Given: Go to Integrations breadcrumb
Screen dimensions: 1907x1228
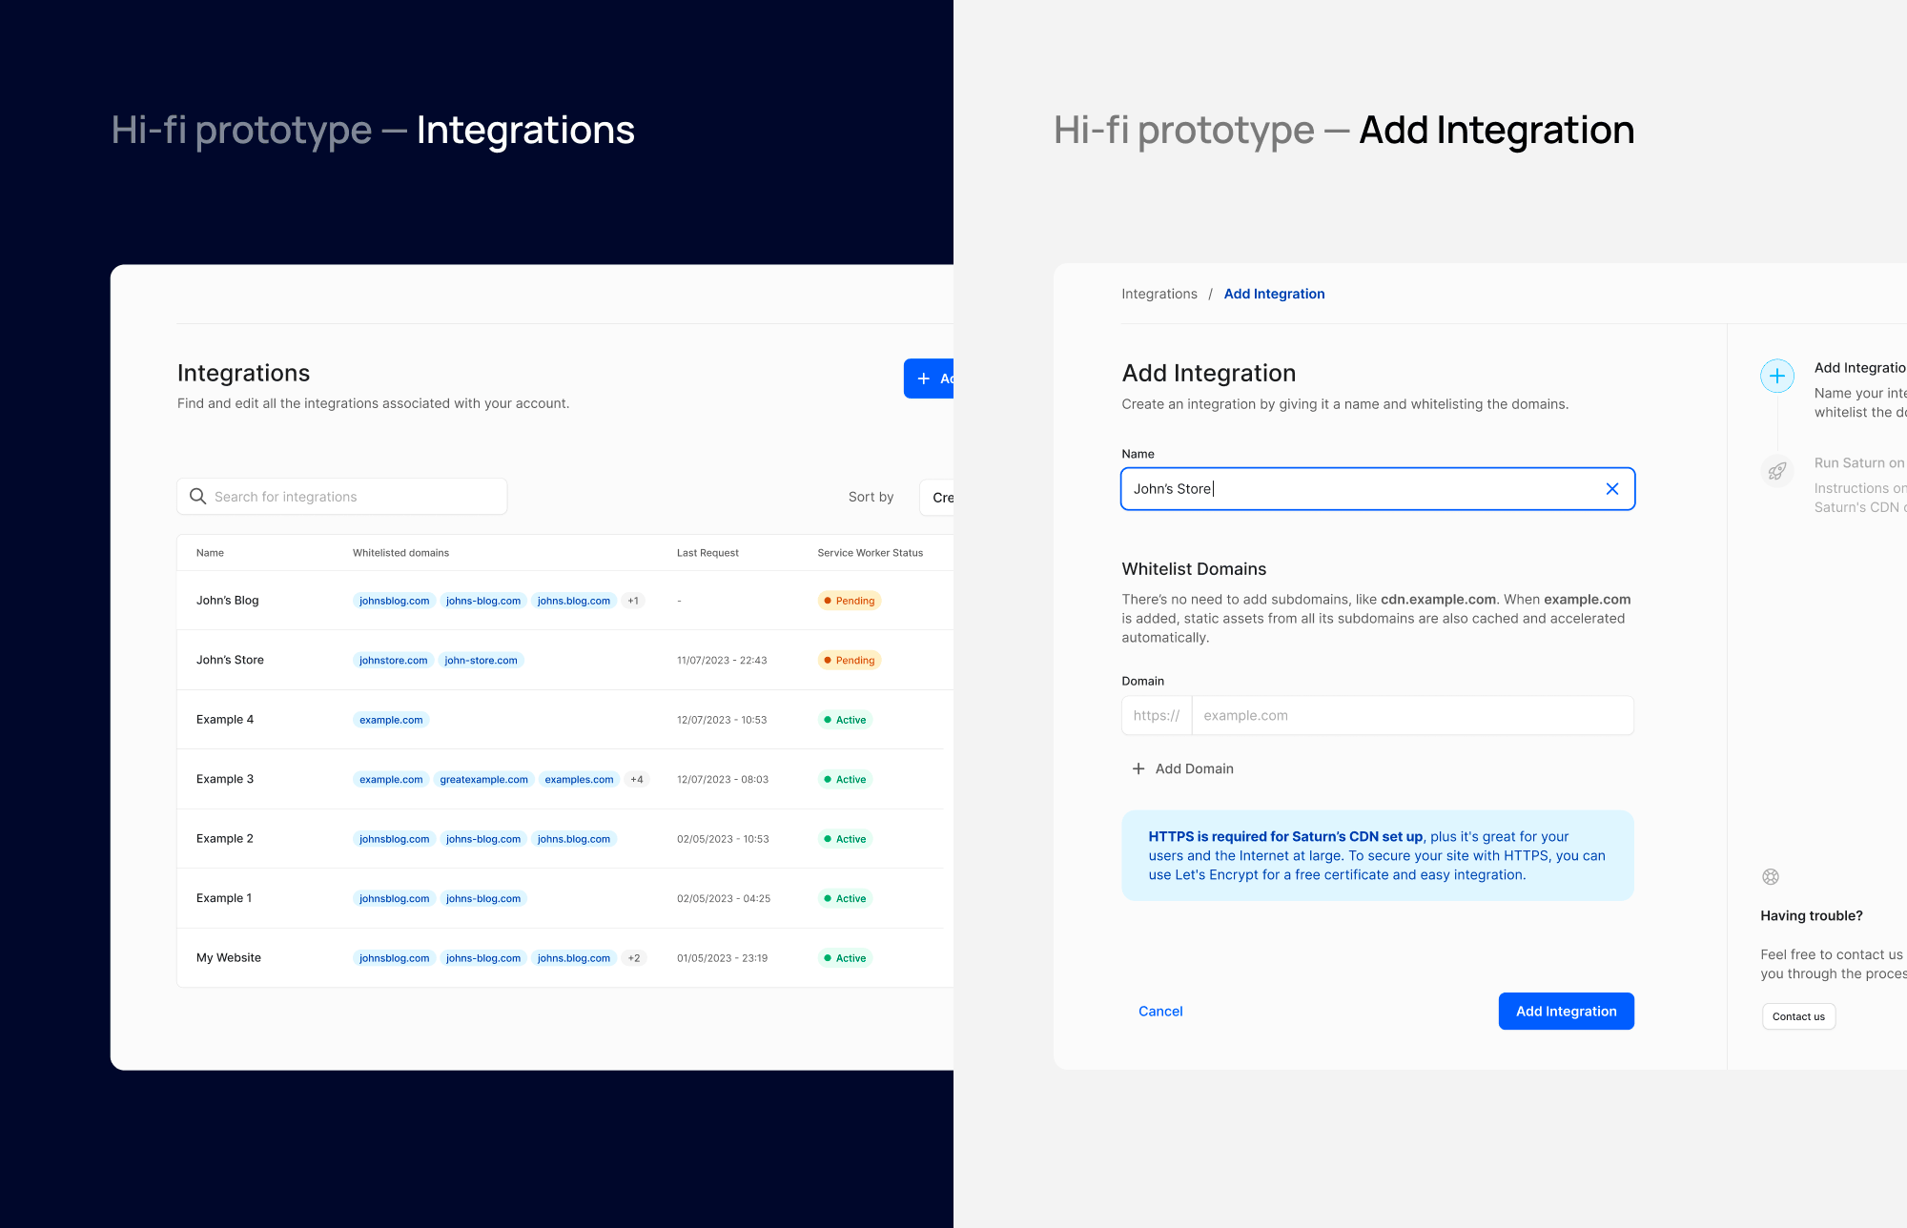Looking at the screenshot, I should (1159, 294).
